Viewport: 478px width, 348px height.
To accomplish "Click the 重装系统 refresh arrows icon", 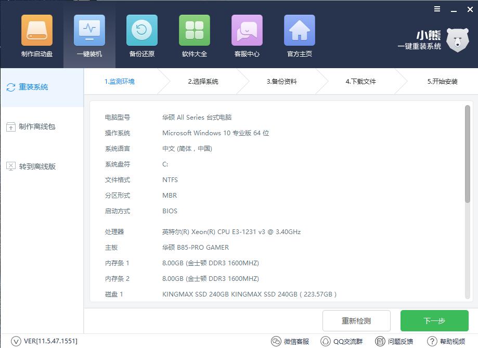I will click(x=11, y=87).
